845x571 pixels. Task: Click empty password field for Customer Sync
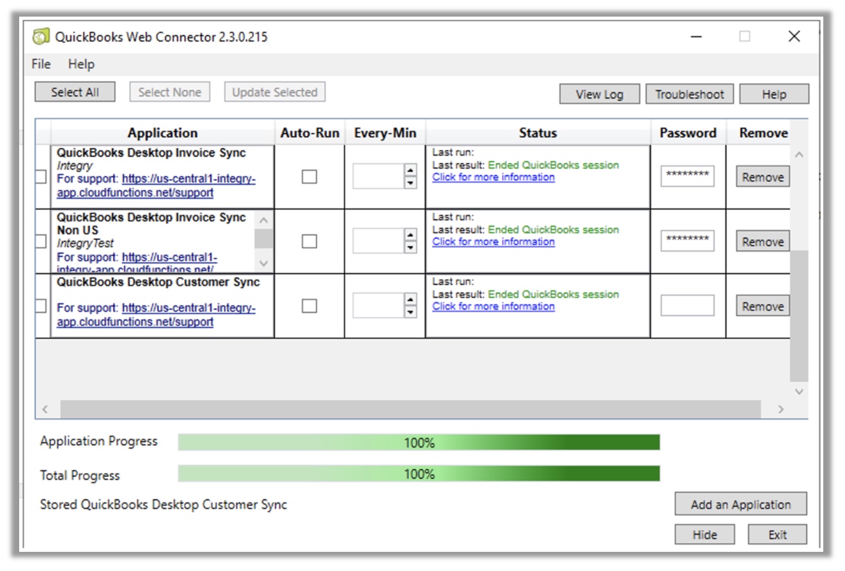click(x=687, y=305)
